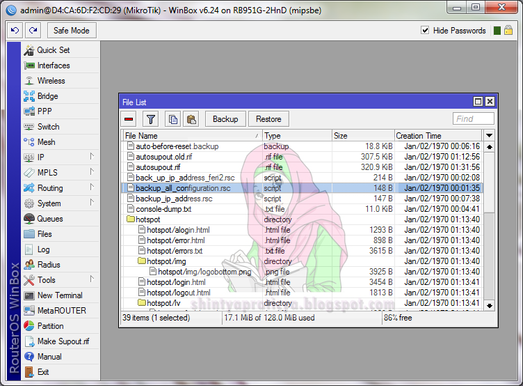Image resolution: width=523 pixels, height=386 pixels.
Task: Close the File List window
Action: pos(490,101)
